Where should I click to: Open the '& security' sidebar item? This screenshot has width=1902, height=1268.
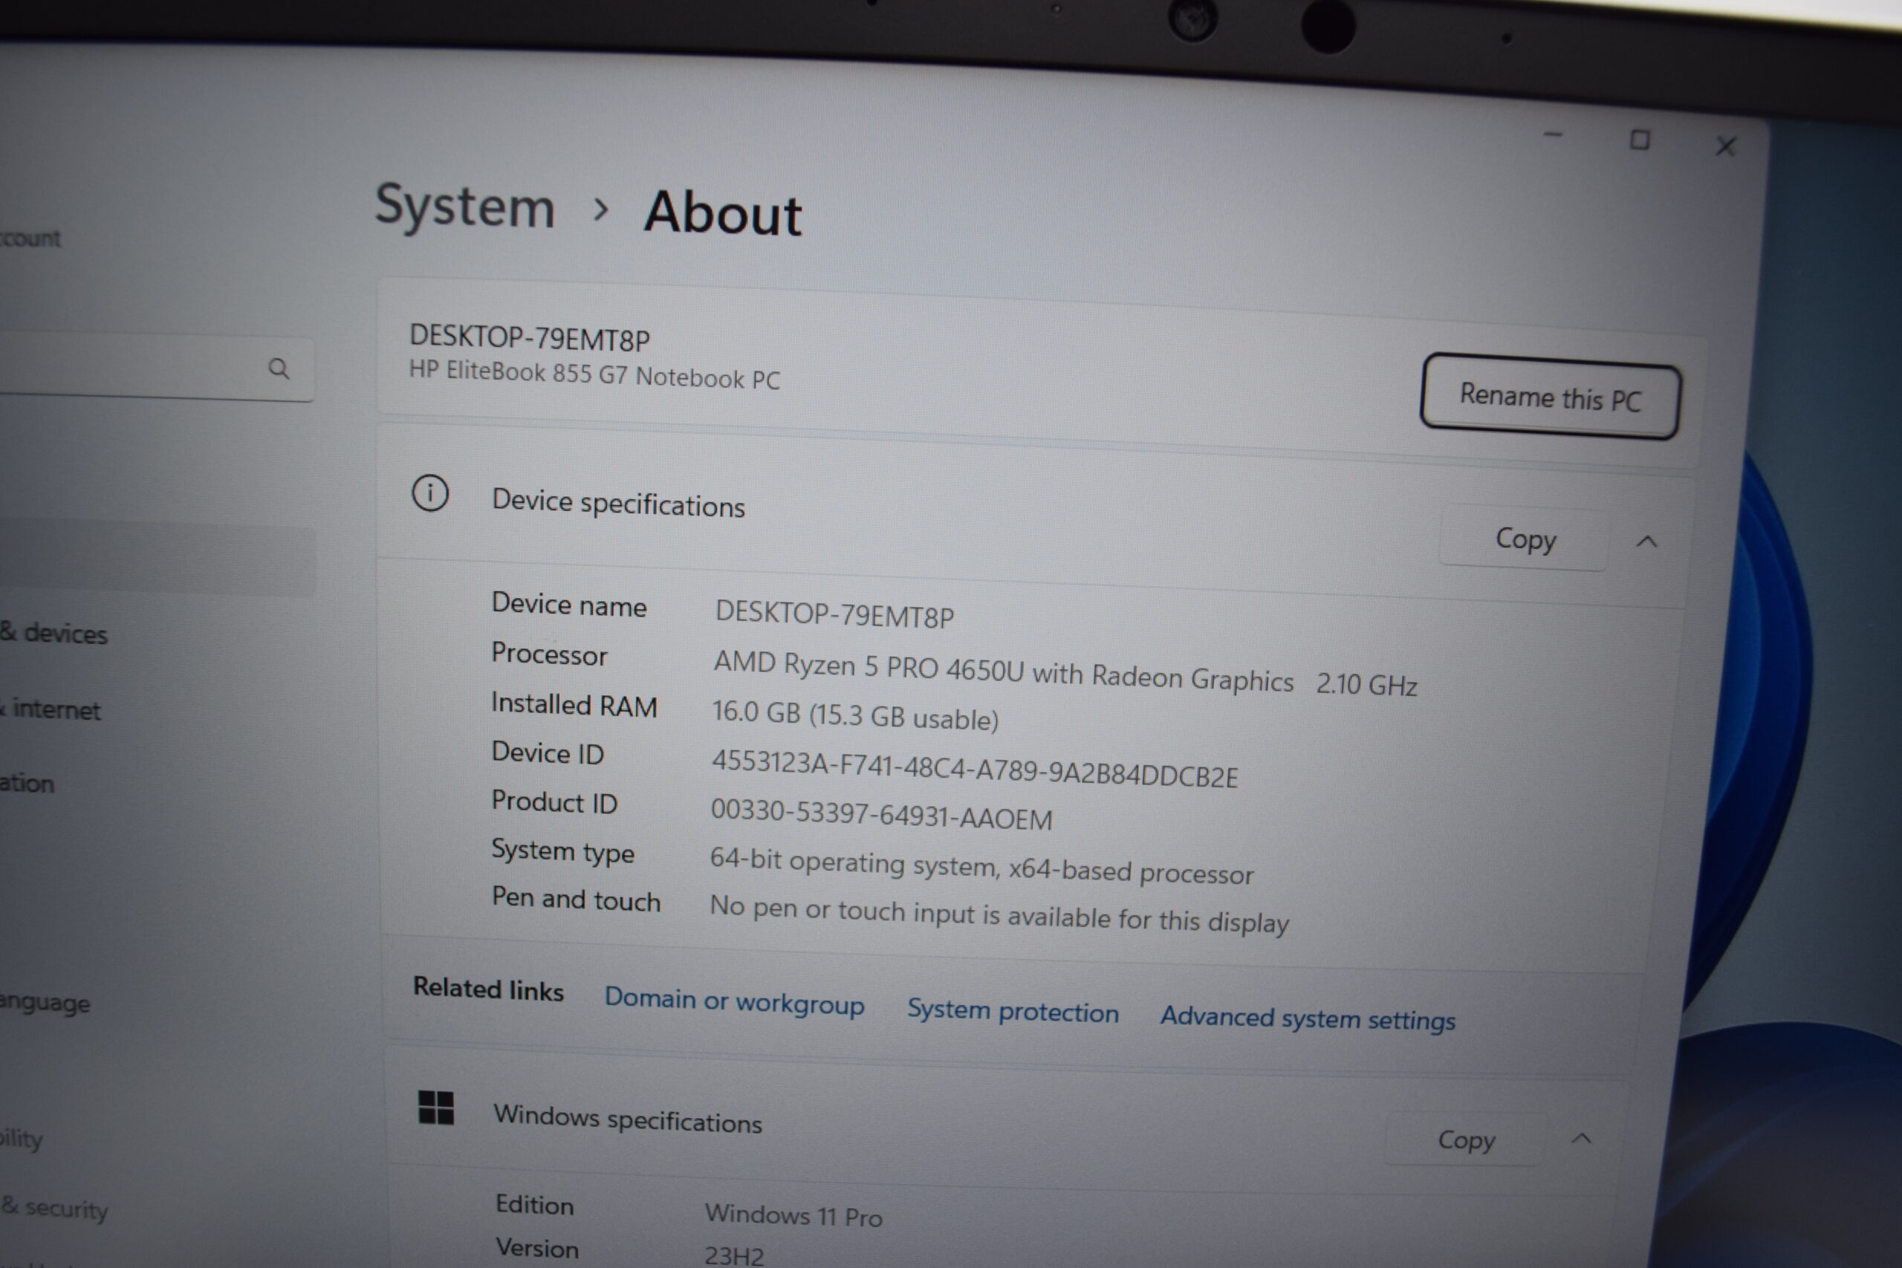[x=54, y=1208]
